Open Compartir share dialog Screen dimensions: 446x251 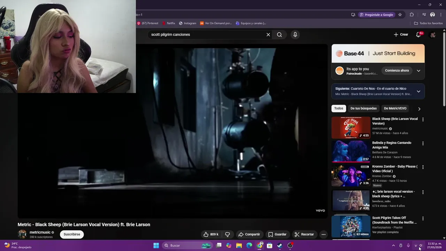249,234
